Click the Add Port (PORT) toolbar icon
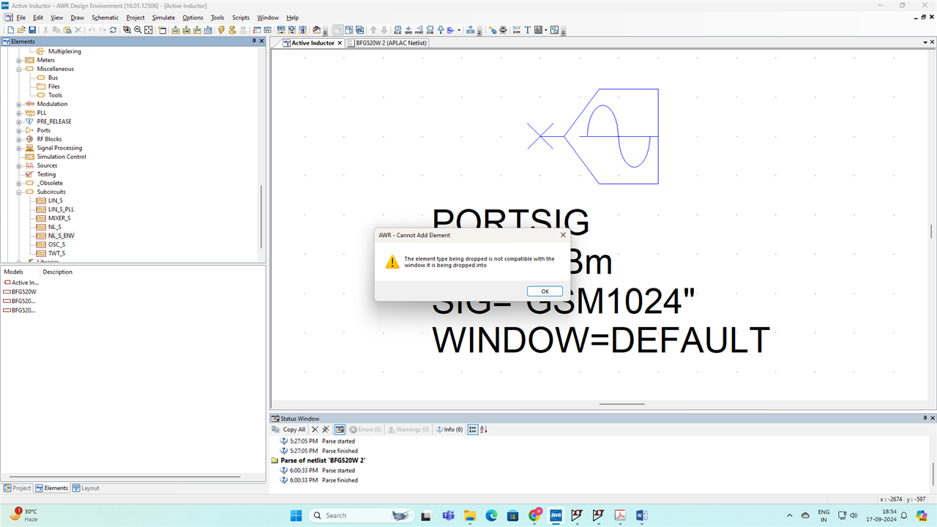The height and width of the screenshot is (527, 937). click(x=419, y=30)
